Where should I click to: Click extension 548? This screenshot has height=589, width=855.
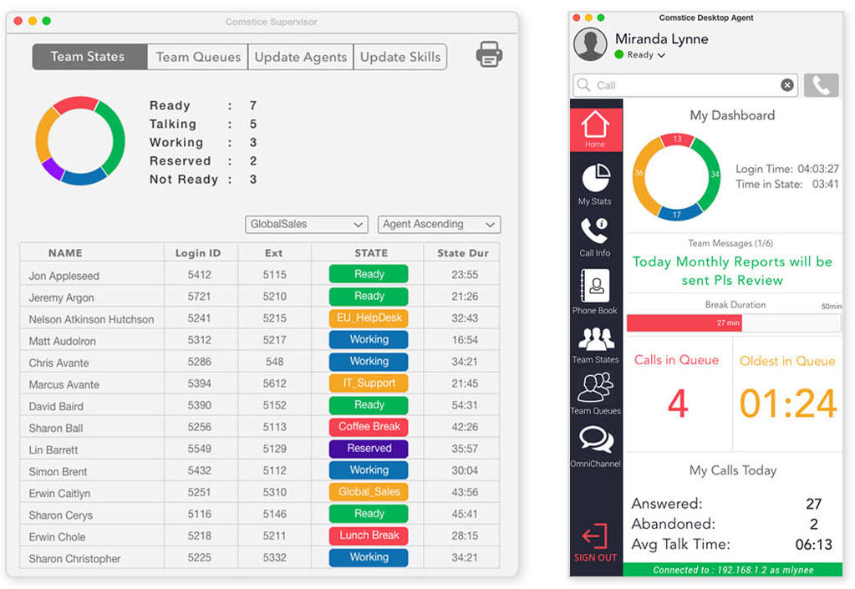pos(274,362)
